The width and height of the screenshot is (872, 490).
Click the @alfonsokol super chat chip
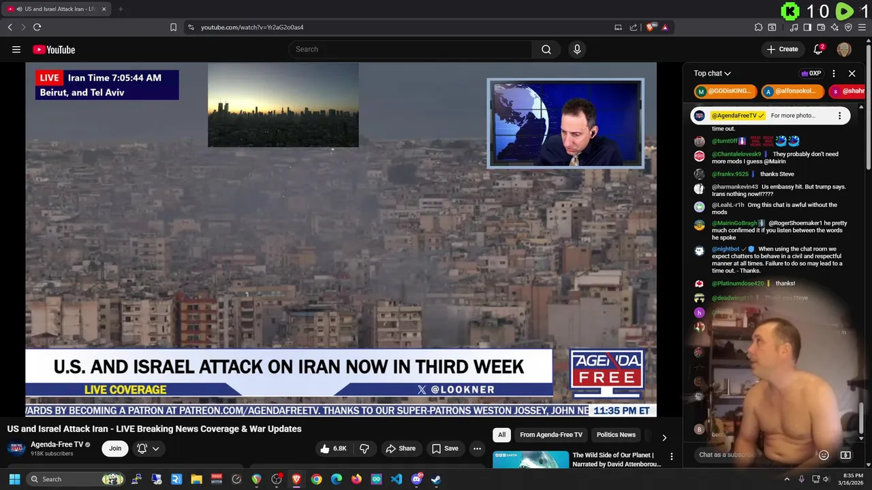click(x=792, y=91)
